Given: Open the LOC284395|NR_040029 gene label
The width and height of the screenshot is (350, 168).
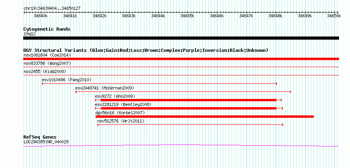Looking at the screenshot, I should (x=46, y=141).
